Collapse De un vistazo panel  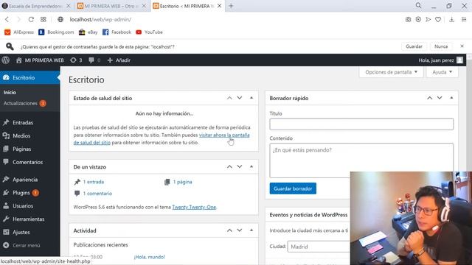click(x=251, y=167)
